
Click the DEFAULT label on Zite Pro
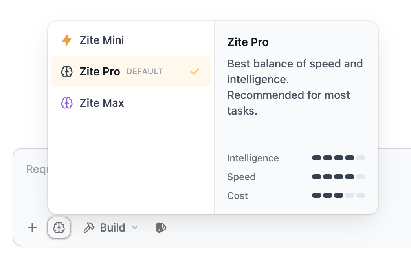point(145,71)
